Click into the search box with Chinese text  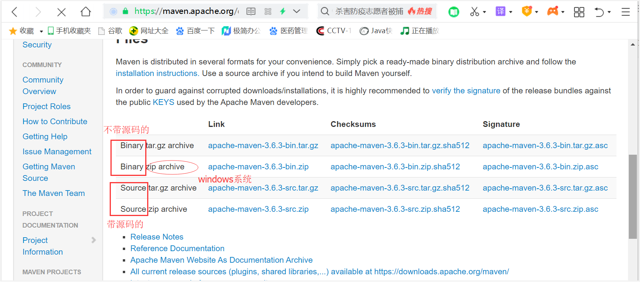click(x=369, y=11)
